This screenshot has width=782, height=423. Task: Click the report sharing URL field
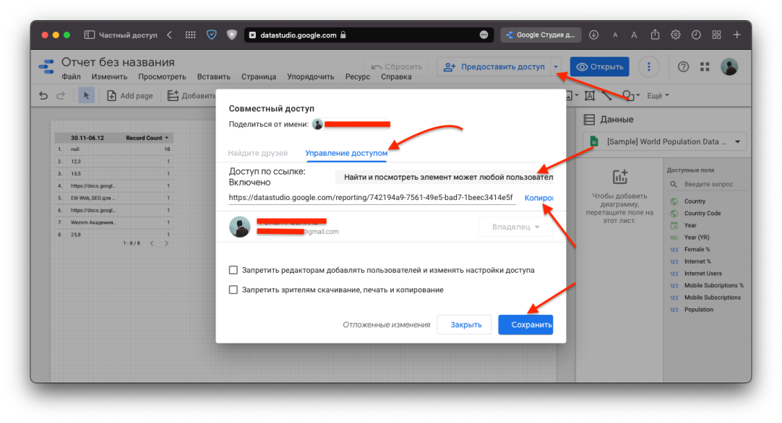coord(371,198)
